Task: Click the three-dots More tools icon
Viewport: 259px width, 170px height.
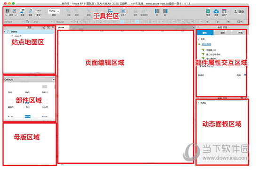Action: pos(39,11)
